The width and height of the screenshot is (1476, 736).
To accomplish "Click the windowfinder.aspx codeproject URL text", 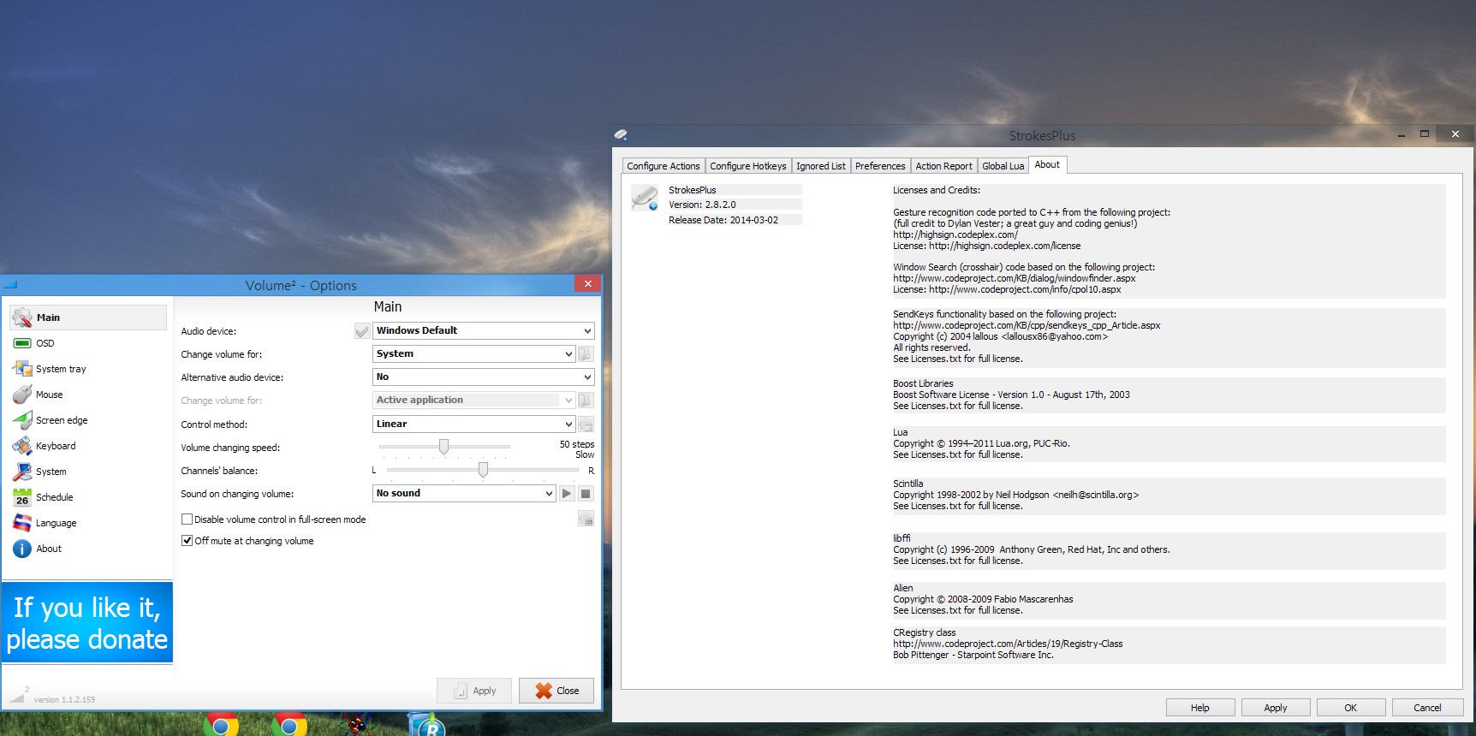I will point(1015,278).
